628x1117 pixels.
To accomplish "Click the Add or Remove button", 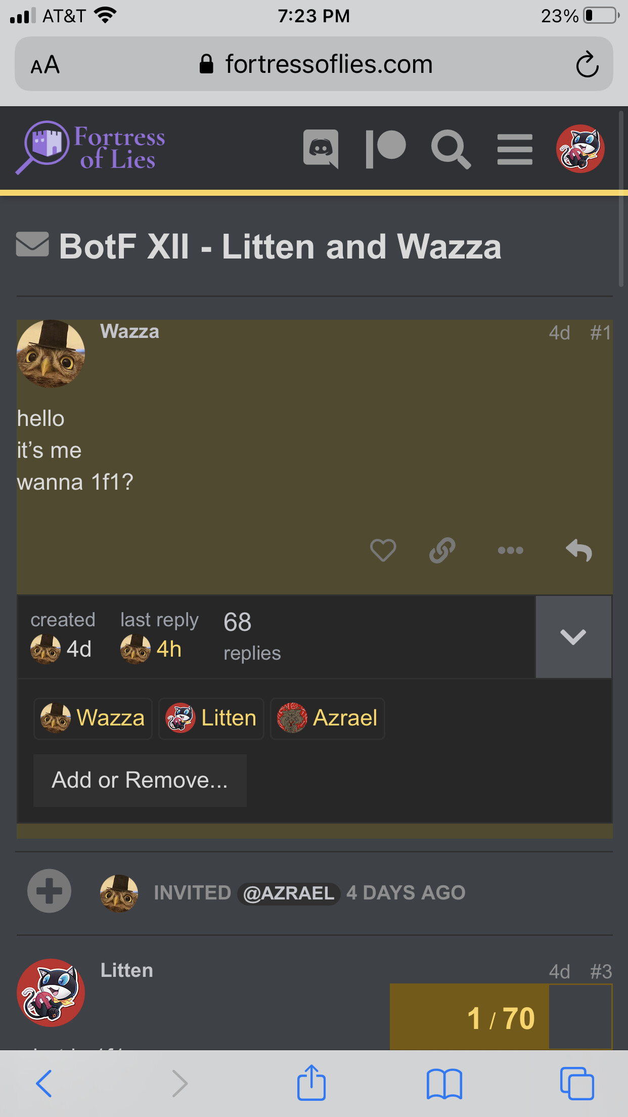I will pos(140,780).
